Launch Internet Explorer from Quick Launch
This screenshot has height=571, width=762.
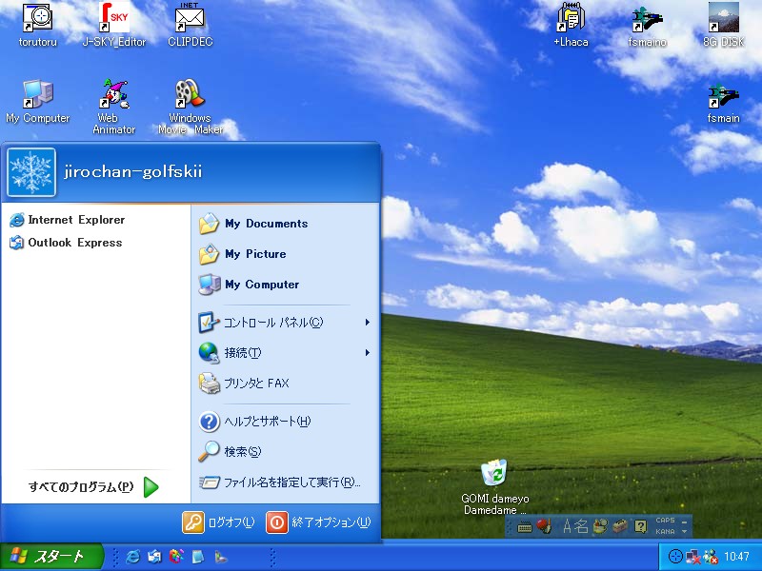click(x=132, y=557)
